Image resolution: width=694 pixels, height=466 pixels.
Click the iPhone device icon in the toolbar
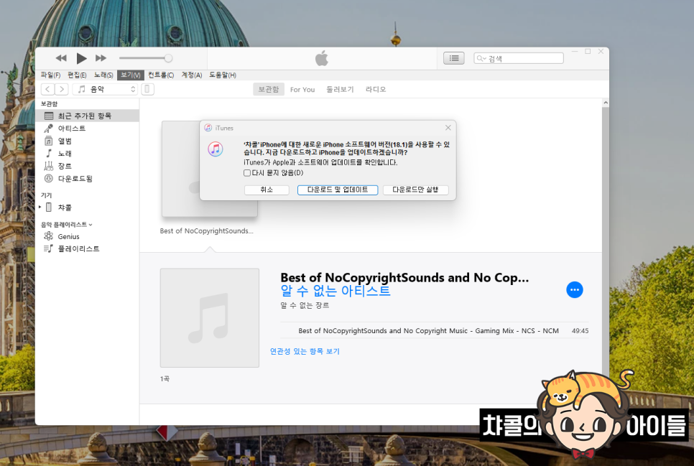point(147,89)
